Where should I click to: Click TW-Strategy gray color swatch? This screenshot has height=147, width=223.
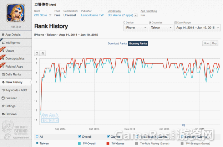coord(182,143)
